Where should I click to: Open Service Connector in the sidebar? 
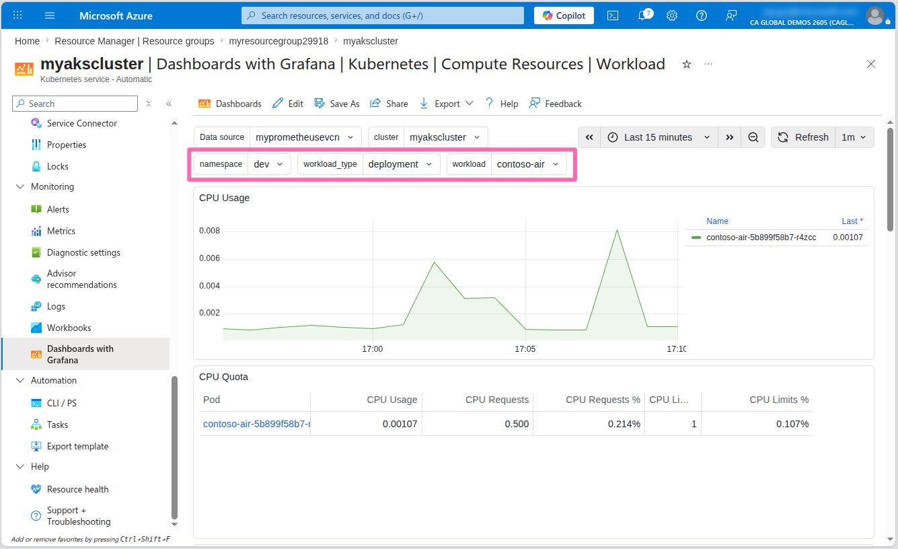(82, 123)
